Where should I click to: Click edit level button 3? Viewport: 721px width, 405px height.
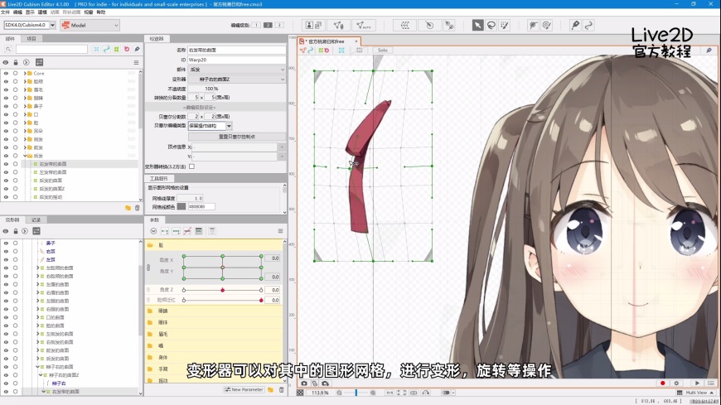click(279, 26)
